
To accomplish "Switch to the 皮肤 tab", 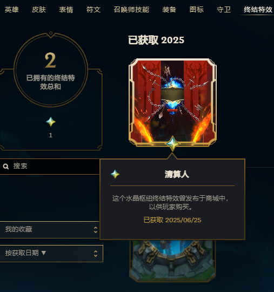I will tap(39, 10).
